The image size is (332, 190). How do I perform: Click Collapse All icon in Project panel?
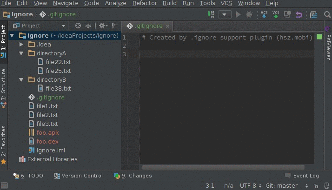pyautogui.click(x=88, y=26)
